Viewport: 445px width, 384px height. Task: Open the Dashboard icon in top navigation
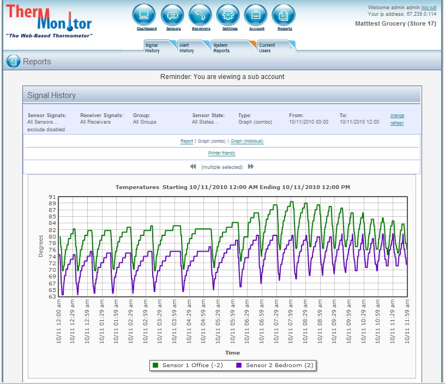click(x=144, y=15)
